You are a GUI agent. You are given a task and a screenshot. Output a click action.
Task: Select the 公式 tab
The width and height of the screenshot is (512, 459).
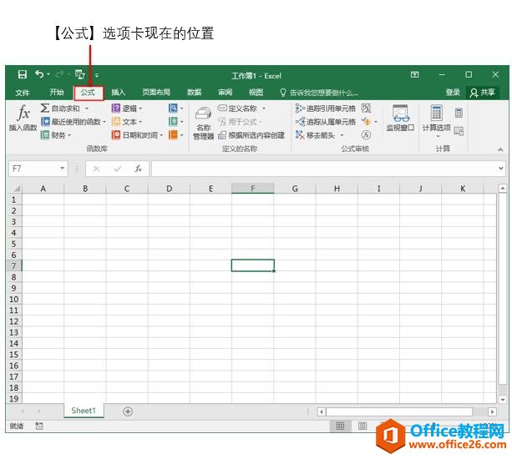tap(89, 93)
